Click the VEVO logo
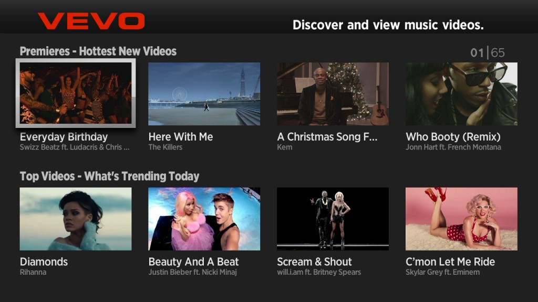538x302 pixels. (91, 21)
